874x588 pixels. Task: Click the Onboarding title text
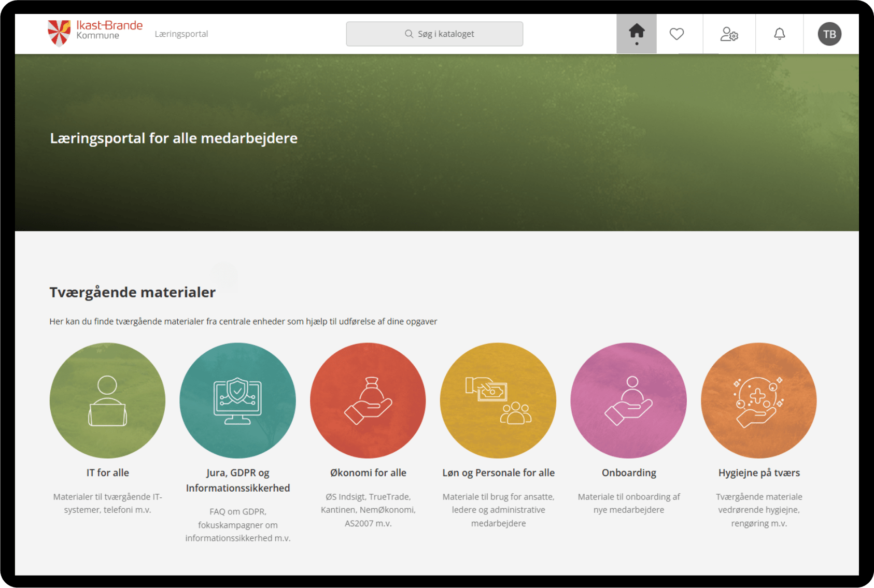[628, 472]
